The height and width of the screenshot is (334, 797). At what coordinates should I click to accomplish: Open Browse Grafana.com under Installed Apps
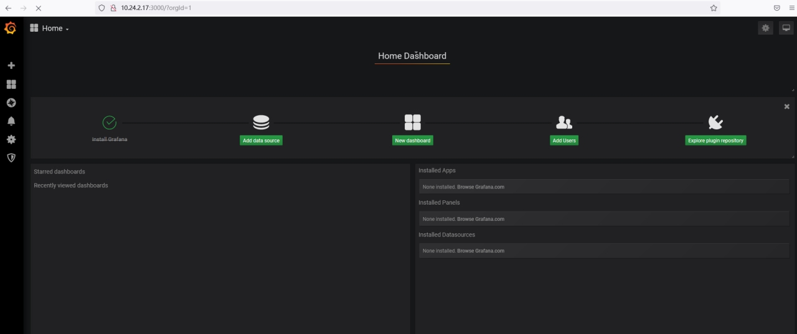pos(481,187)
